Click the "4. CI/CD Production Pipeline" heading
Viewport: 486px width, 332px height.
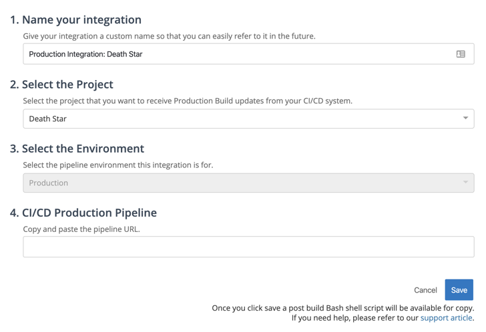[x=83, y=213]
